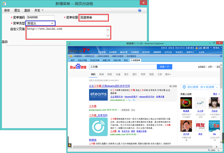Click 退出 in the dialog toolbar

tap(17, 10)
